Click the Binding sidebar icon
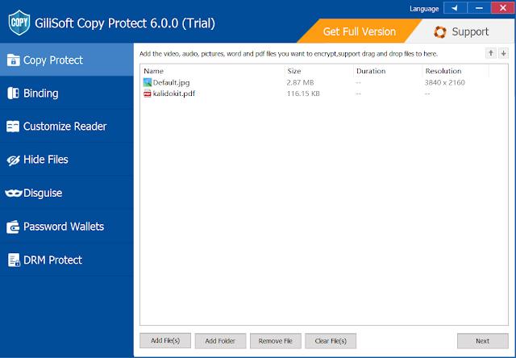The height and width of the screenshot is (358, 516). coord(13,93)
